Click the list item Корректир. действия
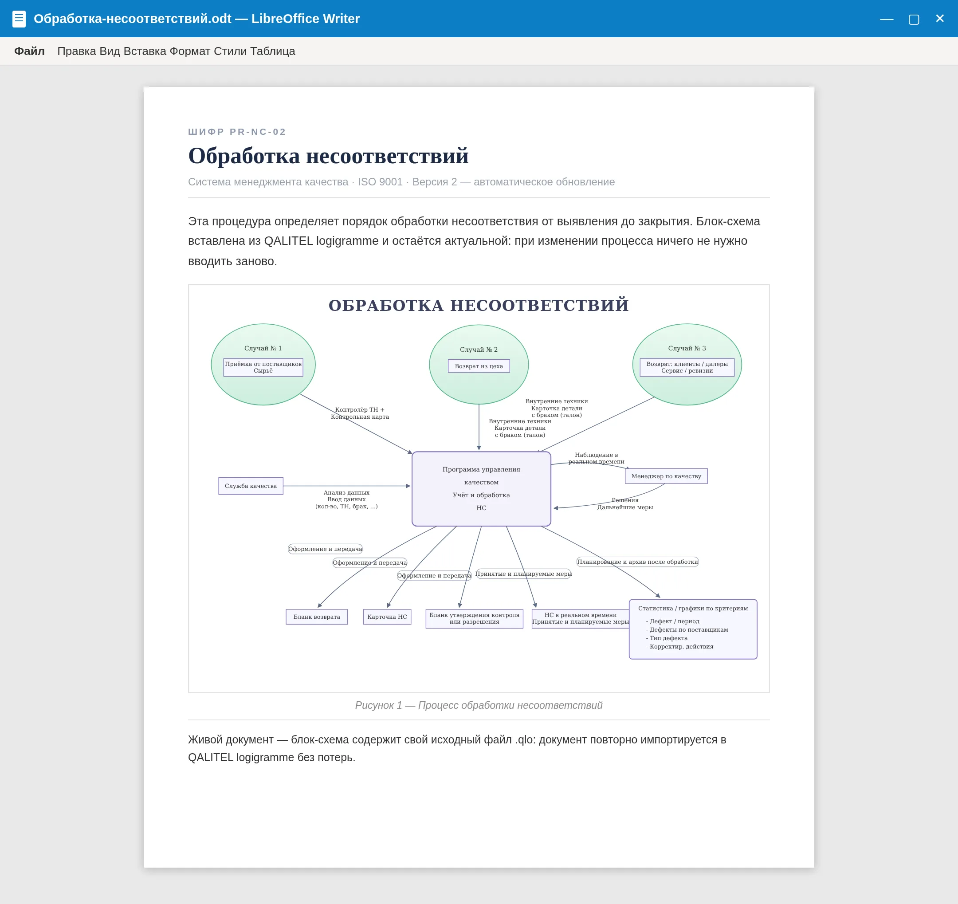958x904 pixels. click(679, 647)
